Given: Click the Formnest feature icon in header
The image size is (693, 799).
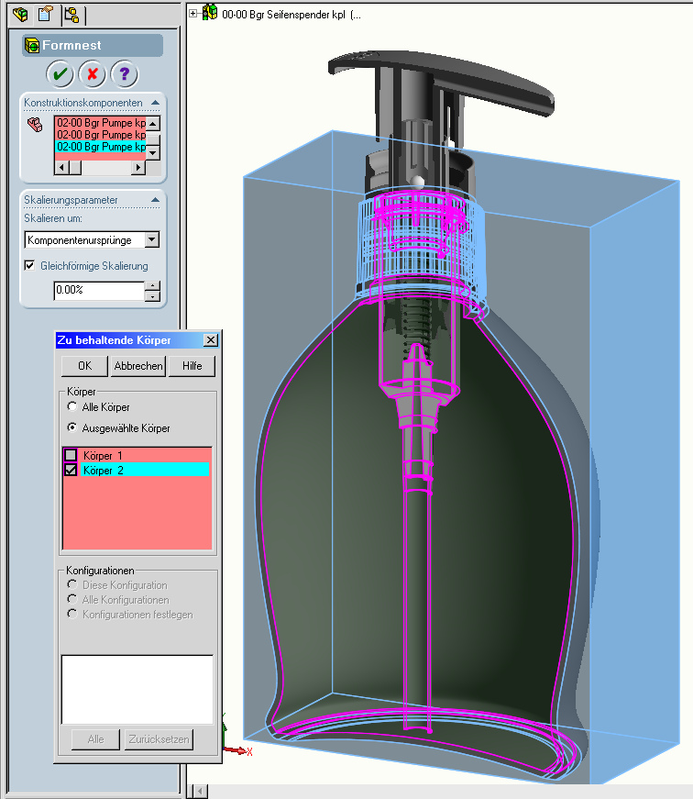Looking at the screenshot, I should (x=31, y=45).
